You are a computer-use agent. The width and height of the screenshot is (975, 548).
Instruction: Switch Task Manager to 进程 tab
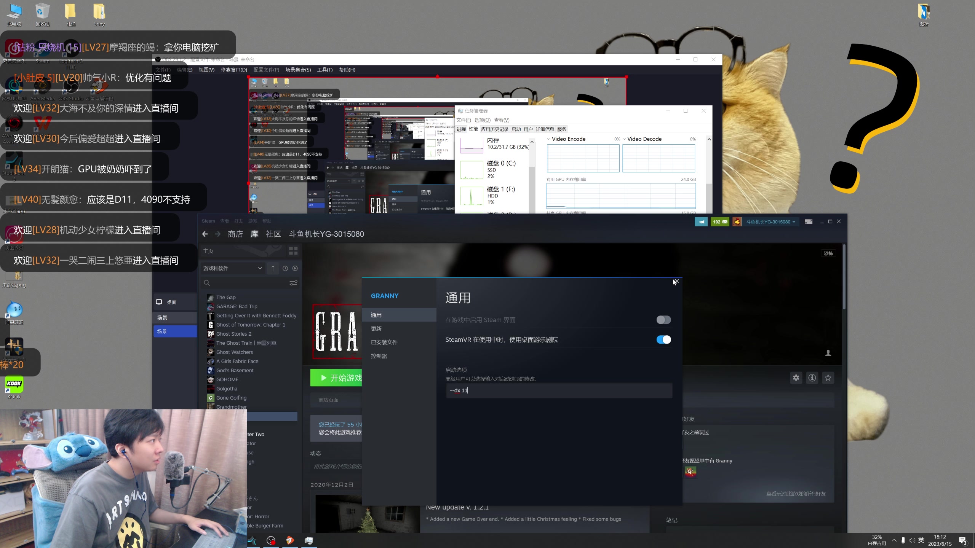coord(461,129)
